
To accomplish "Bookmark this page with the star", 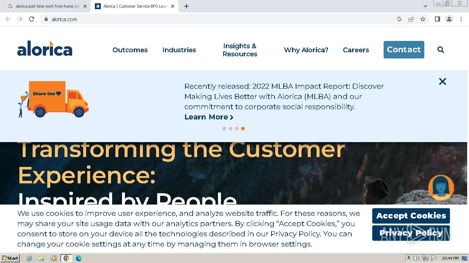I will 423,19.
